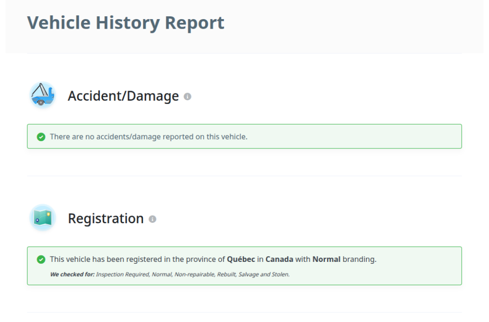Open info icon next to Registration heading
The image size is (489, 322).
[x=152, y=219]
